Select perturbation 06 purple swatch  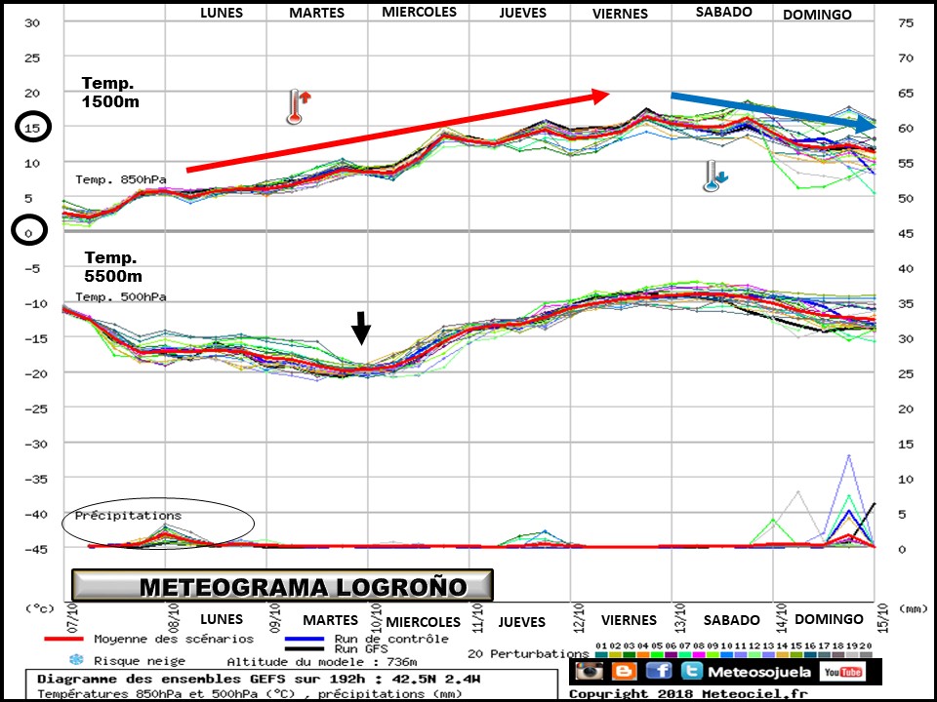(x=671, y=655)
